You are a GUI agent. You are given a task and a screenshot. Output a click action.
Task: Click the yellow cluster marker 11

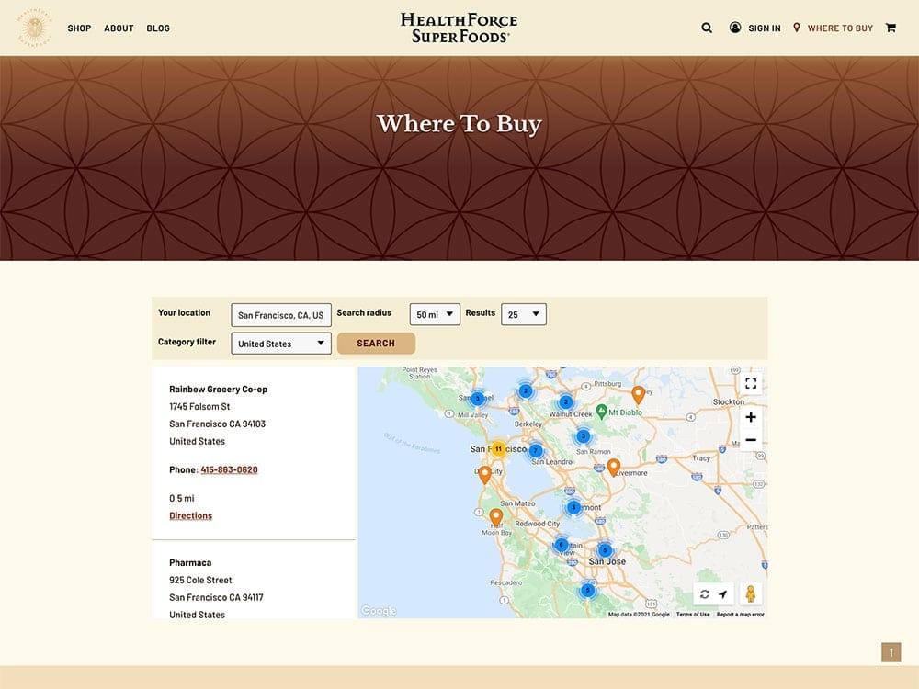pyautogui.click(x=498, y=449)
